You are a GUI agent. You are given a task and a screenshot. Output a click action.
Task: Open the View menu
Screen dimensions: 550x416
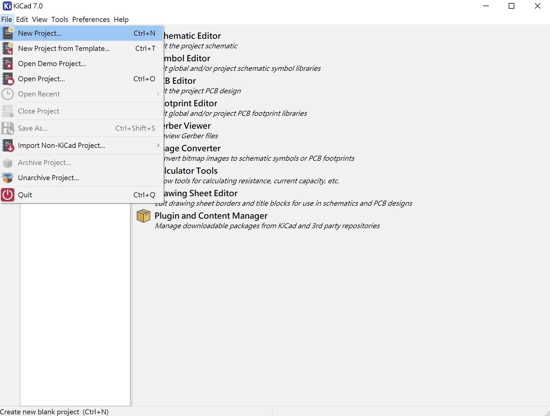[40, 19]
